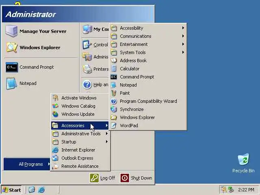Click the Paint icon in Accessories
The height and width of the screenshot is (195, 260).
pyautogui.click(x=114, y=93)
